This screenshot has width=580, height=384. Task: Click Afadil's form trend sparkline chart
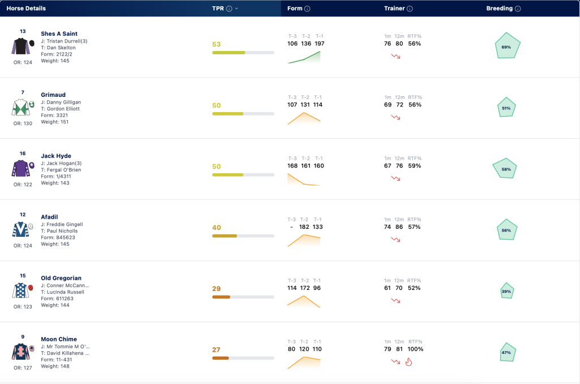pos(304,241)
